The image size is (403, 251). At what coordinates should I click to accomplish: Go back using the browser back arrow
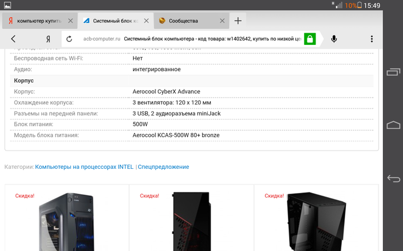pos(13,39)
